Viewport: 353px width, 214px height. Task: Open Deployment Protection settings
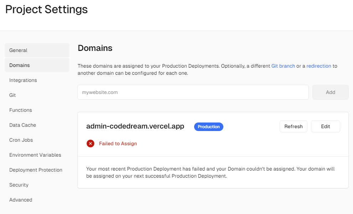(36, 170)
